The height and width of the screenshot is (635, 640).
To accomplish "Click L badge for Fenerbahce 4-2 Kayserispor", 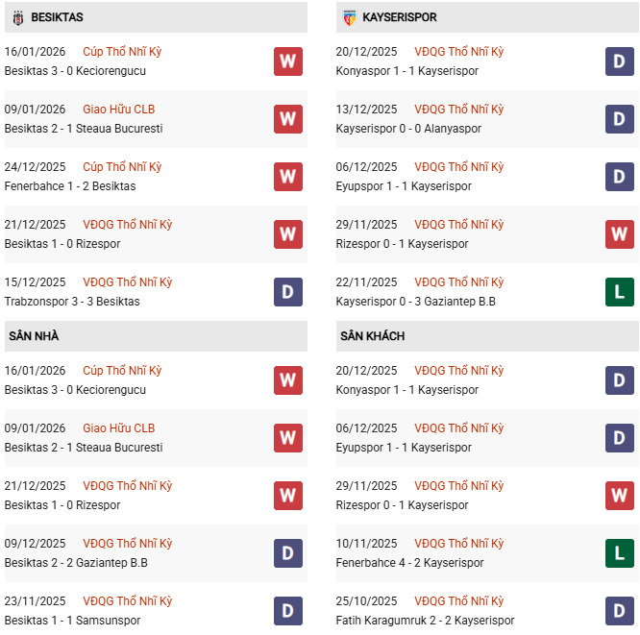I will pos(620,553).
